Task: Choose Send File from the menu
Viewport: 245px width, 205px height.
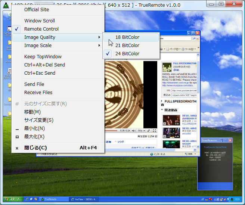Action: pyautogui.click(x=58, y=84)
